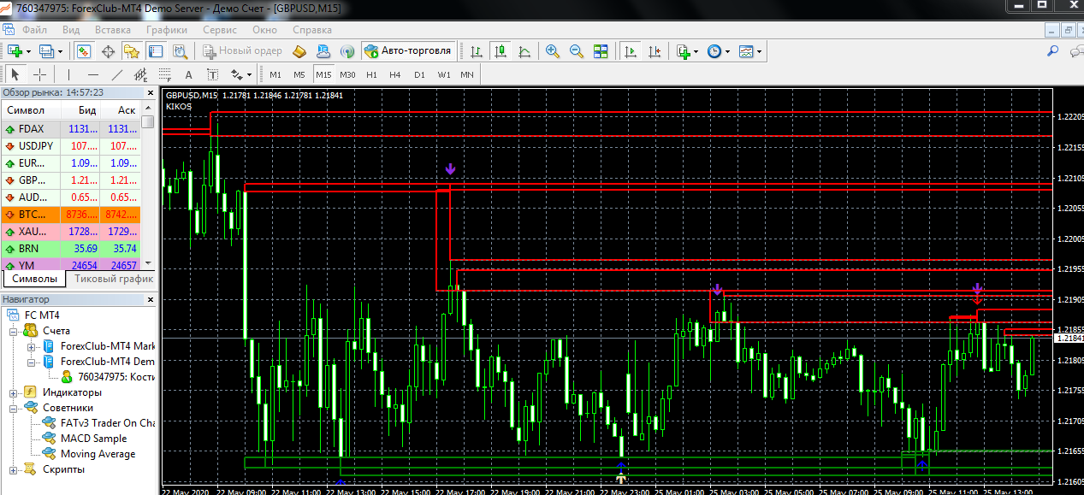Zoom in on the chart

(553, 51)
